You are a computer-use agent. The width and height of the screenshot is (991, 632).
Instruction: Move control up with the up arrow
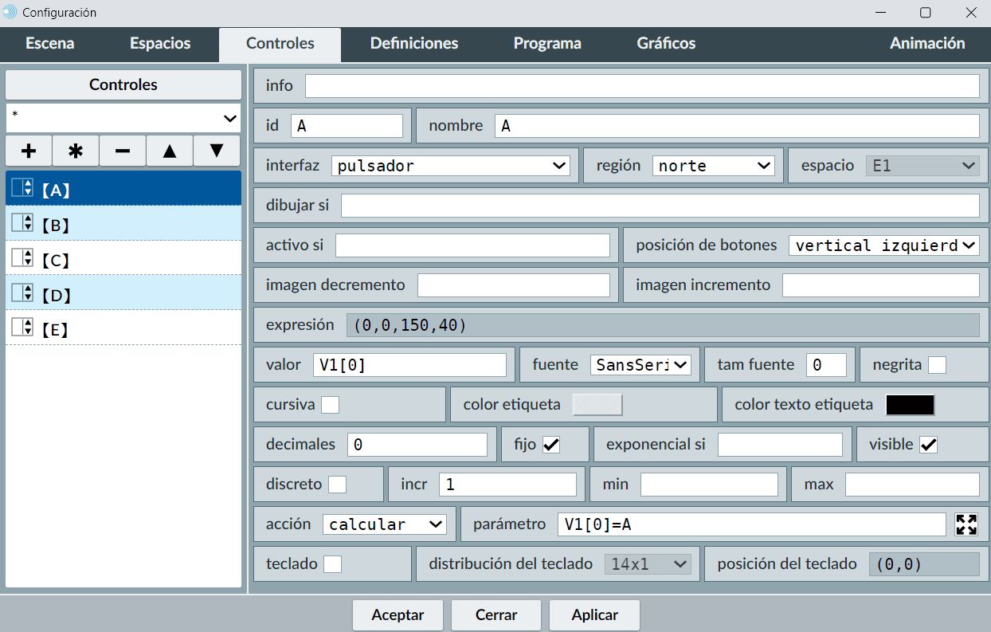(170, 151)
